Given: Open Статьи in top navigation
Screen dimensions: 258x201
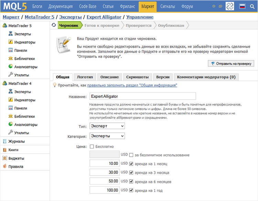Looking at the screenshot, I should coord(108,7).
